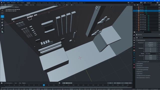Select the Rotate tool
The height and width of the screenshot is (90, 160).
click(2, 19)
